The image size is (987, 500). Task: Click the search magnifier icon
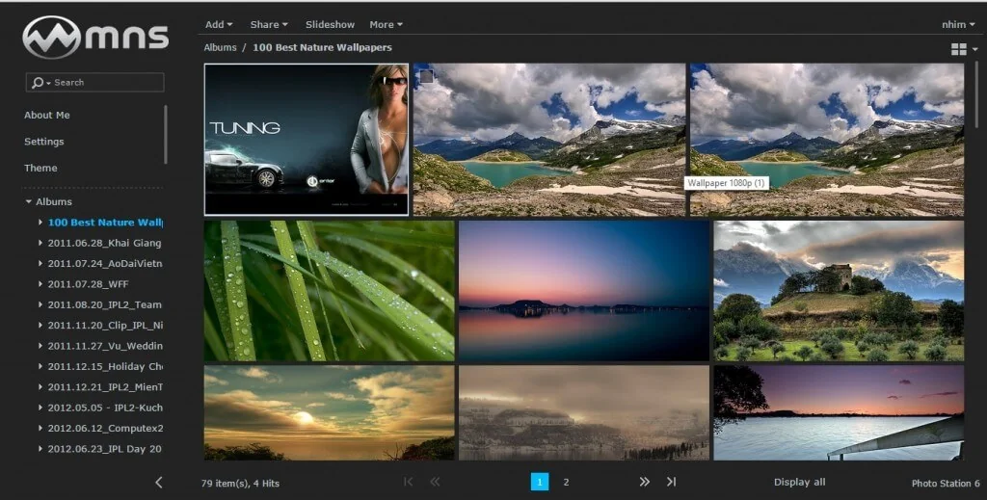point(38,83)
